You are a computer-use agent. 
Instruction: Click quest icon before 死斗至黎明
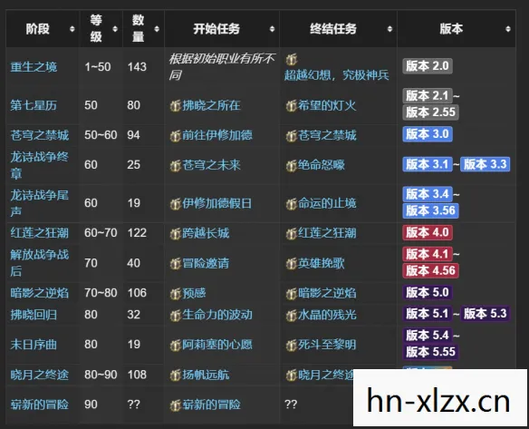pyautogui.click(x=292, y=345)
